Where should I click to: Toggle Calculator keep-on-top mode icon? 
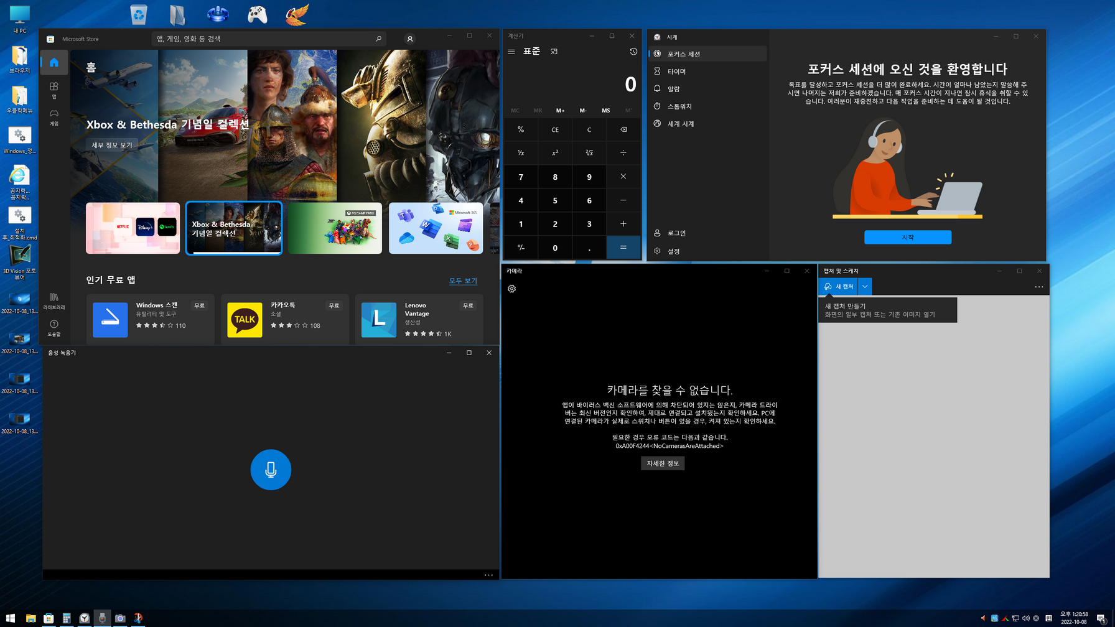pyautogui.click(x=554, y=52)
